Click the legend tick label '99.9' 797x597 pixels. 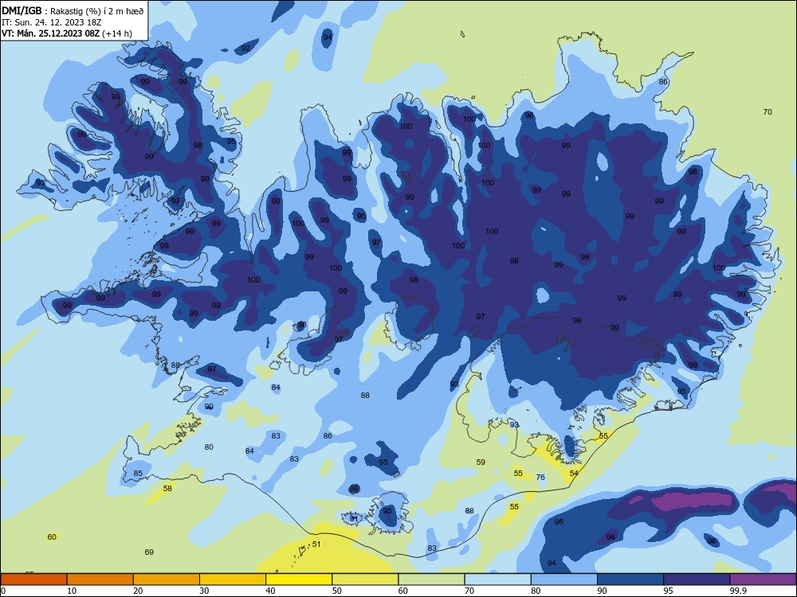[x=738, y=591]
